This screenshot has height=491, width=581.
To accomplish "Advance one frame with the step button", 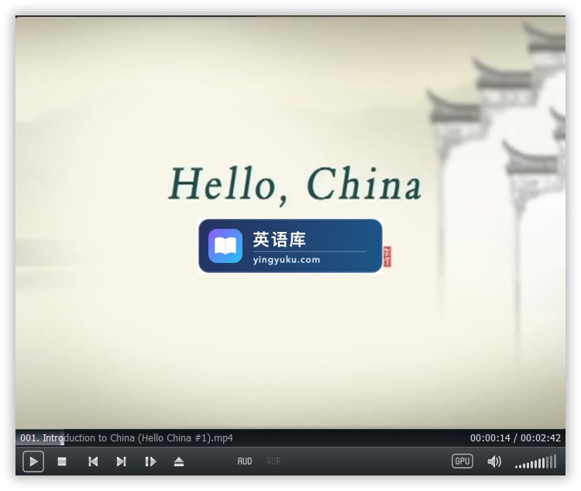I will (150, 462).
